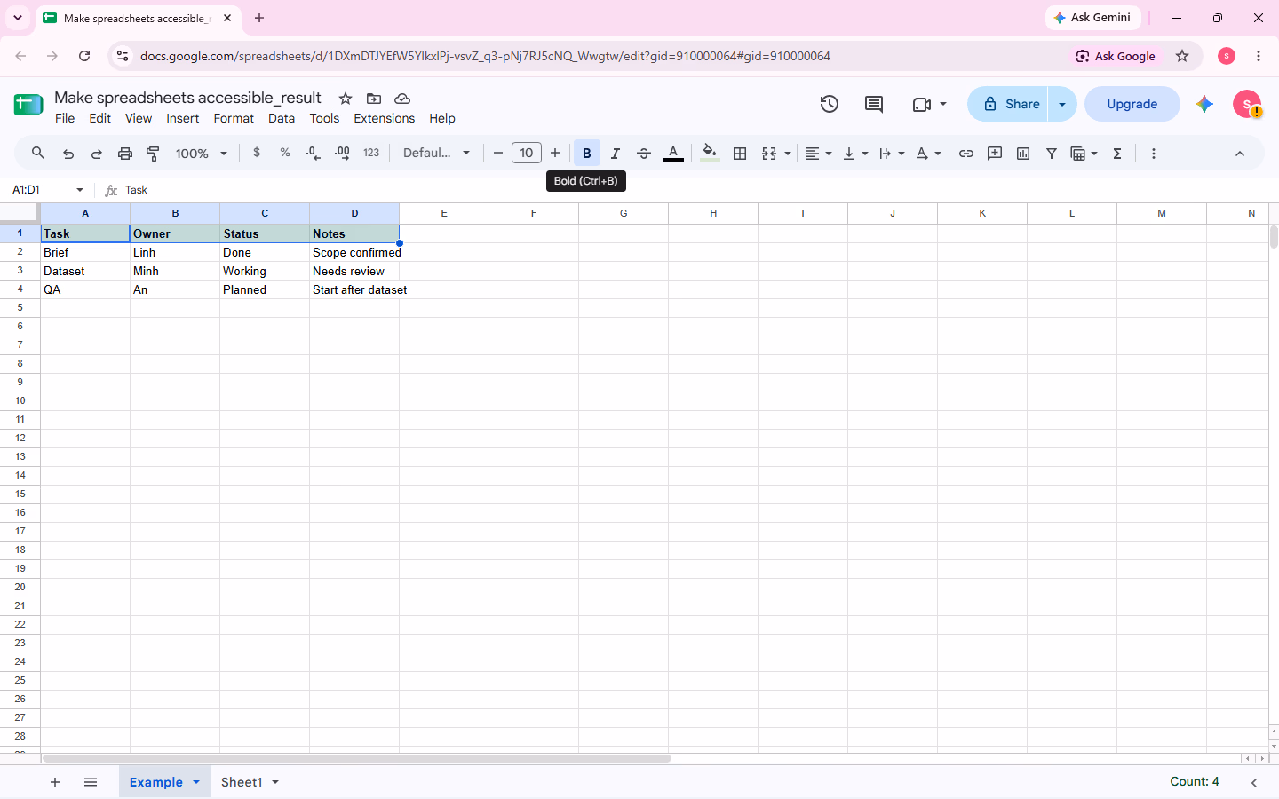Open the fill color picker

tap(710, 154)
